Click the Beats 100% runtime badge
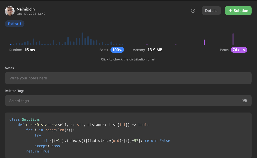The height and width of the screenshot is (158, 257). 117,50
